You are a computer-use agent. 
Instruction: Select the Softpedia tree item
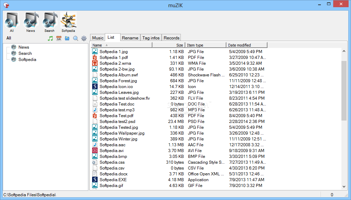[27, 59]
